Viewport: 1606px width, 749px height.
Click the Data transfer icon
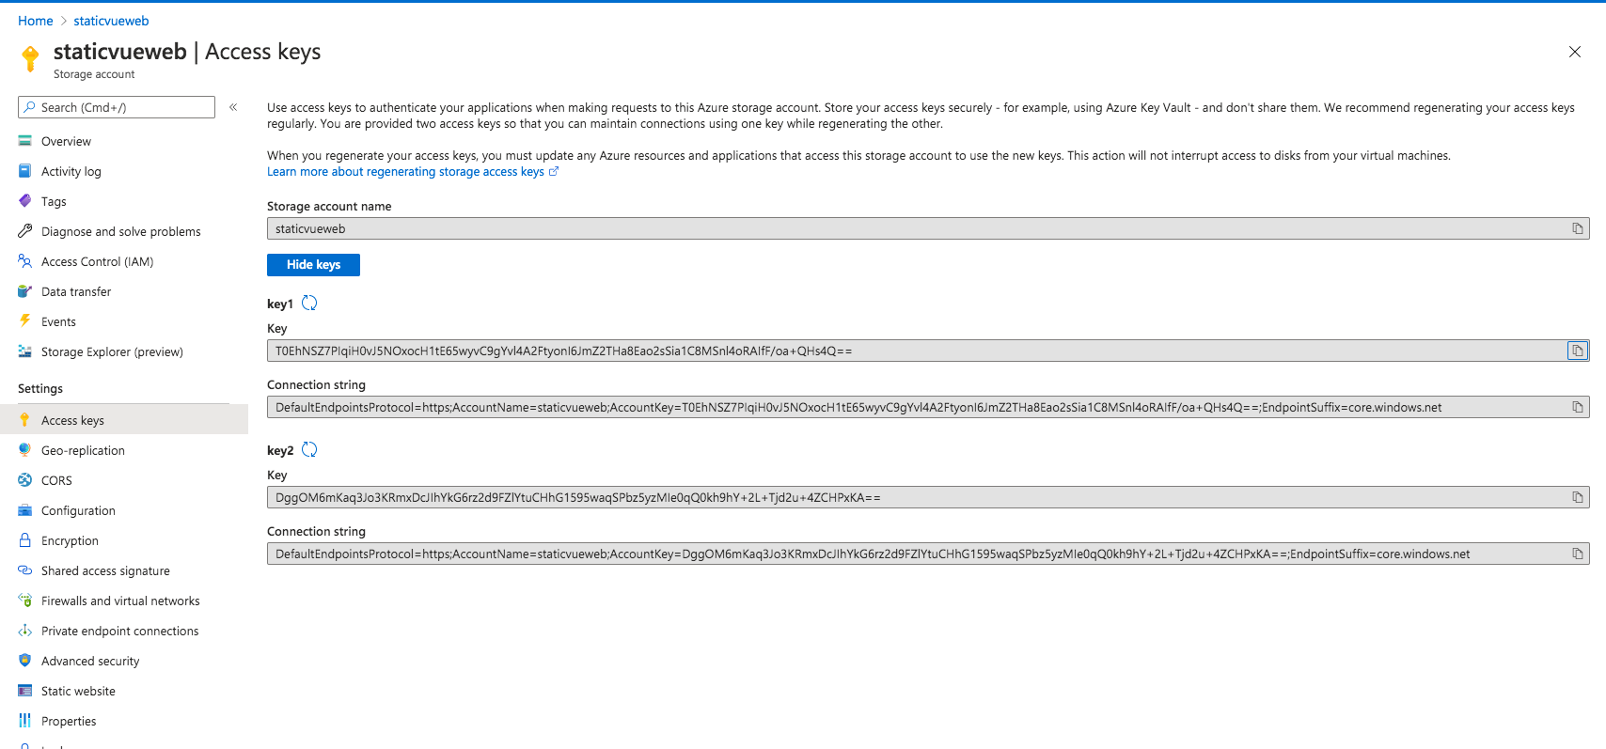(x=25, y=291)
